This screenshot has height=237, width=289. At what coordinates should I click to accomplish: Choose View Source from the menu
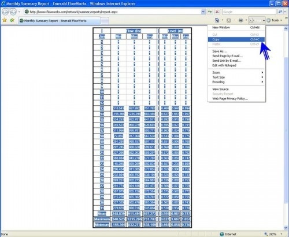pos(236,89)
